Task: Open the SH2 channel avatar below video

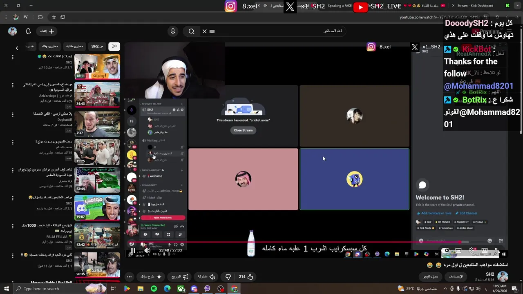Action: pos(503,276)
